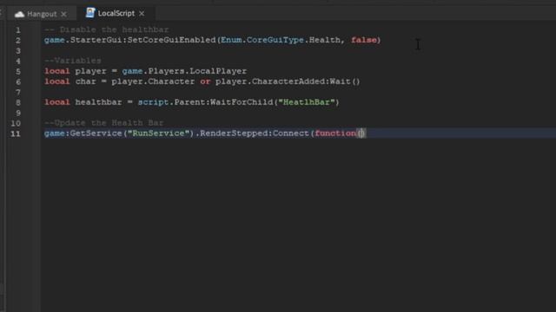This screenshot has height=312, width=556.
Task: Click 'Connect' on line 11
Action: point(291,133)
